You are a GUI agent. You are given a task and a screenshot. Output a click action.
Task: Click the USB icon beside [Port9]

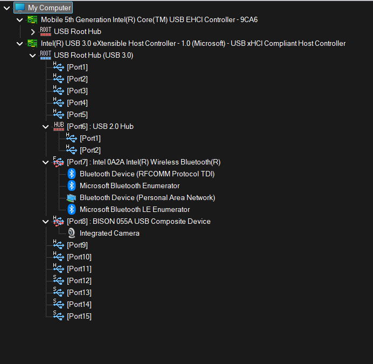[x=58, y=244]
